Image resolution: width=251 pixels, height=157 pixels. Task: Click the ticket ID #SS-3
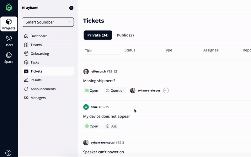click(120, 143)
